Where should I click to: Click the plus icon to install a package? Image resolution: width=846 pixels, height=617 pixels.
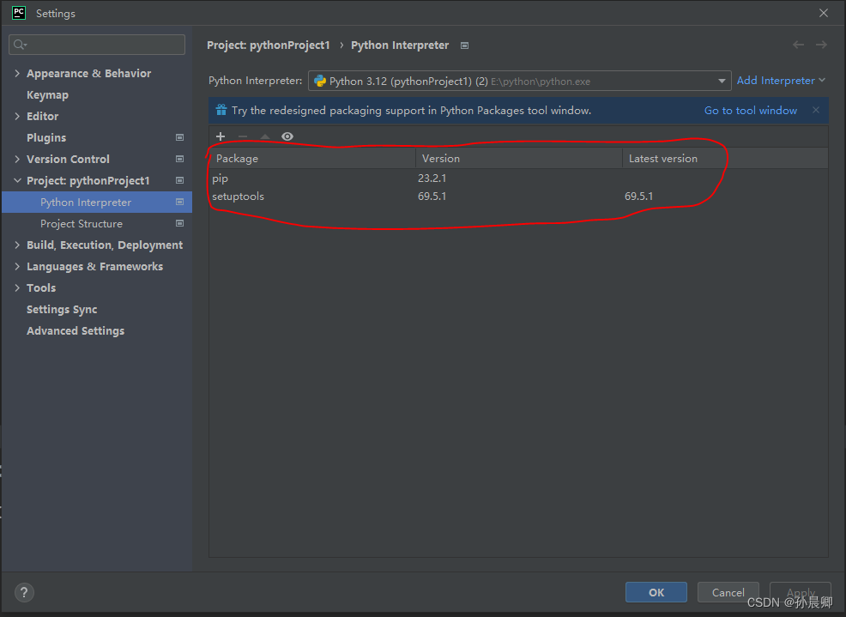tap(221, 136)
